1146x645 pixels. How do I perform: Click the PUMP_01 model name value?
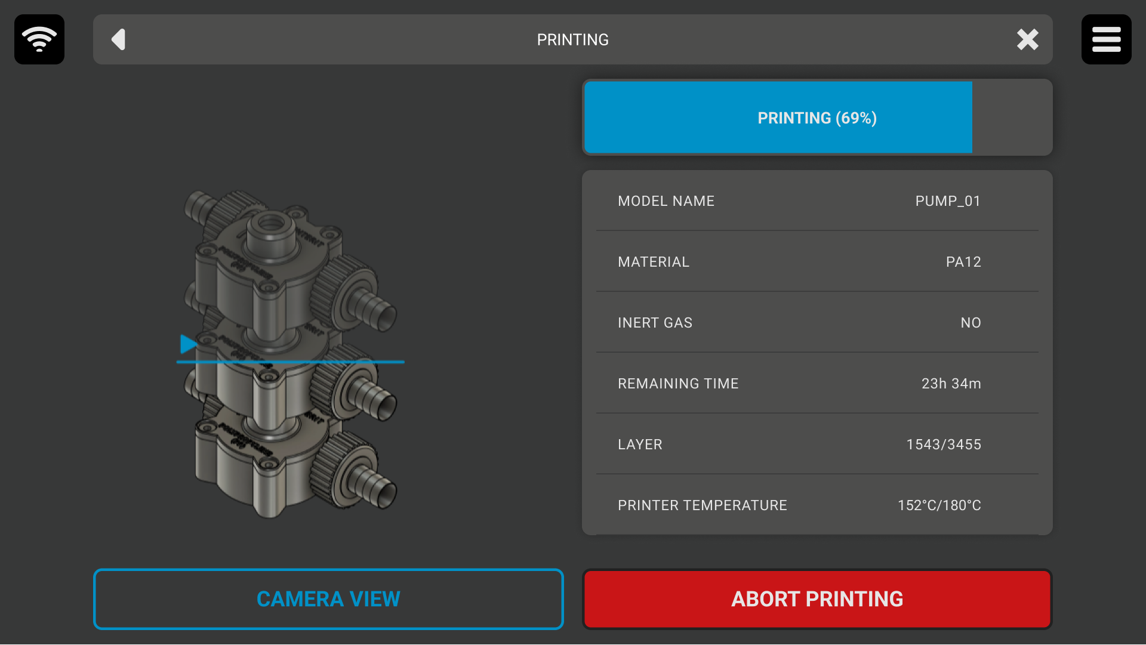tap(947, 201)
